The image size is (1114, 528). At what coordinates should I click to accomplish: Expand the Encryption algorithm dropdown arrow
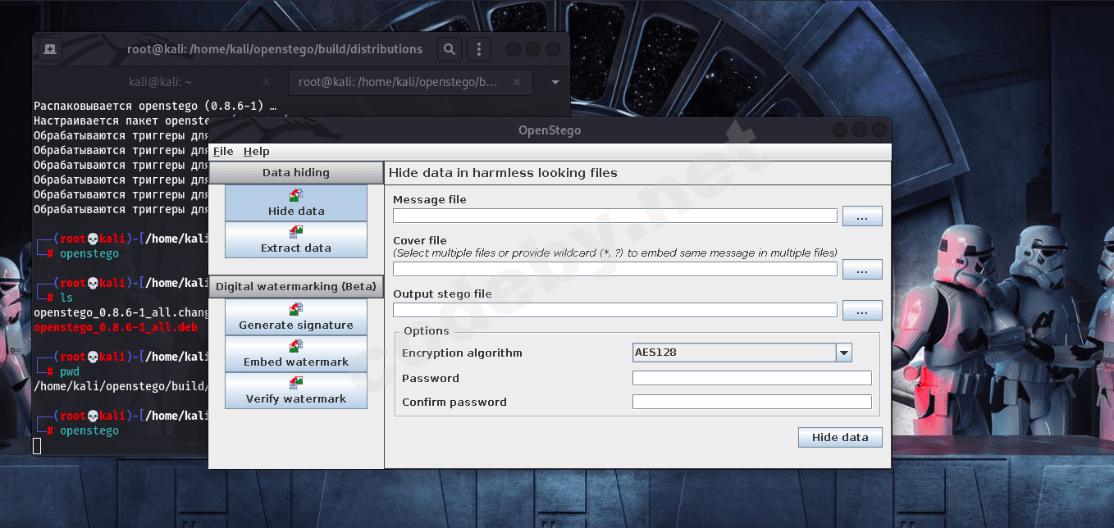[x=843, y=353]
